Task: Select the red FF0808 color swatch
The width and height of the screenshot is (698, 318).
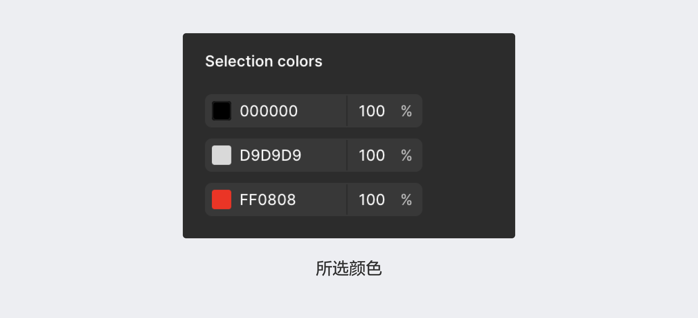Action: point(221,200)
